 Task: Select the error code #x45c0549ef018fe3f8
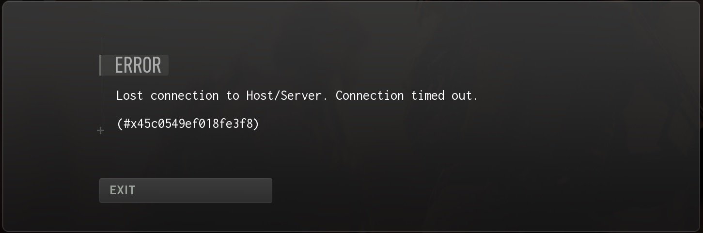[x=188, y=124]
